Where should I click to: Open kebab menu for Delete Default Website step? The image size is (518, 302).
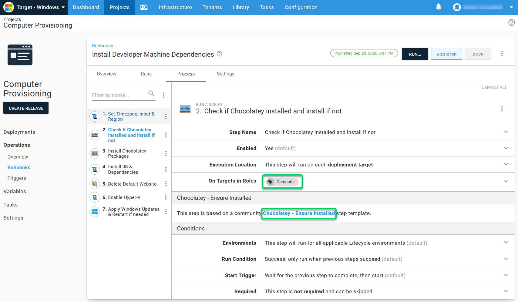pos(166,184)
